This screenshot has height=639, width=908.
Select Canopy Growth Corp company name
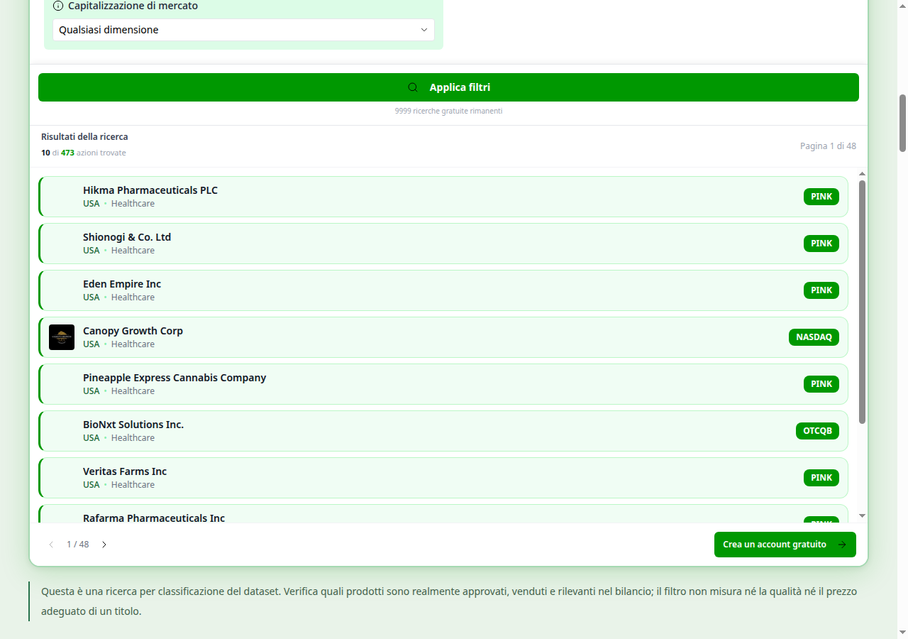point(133,331)
